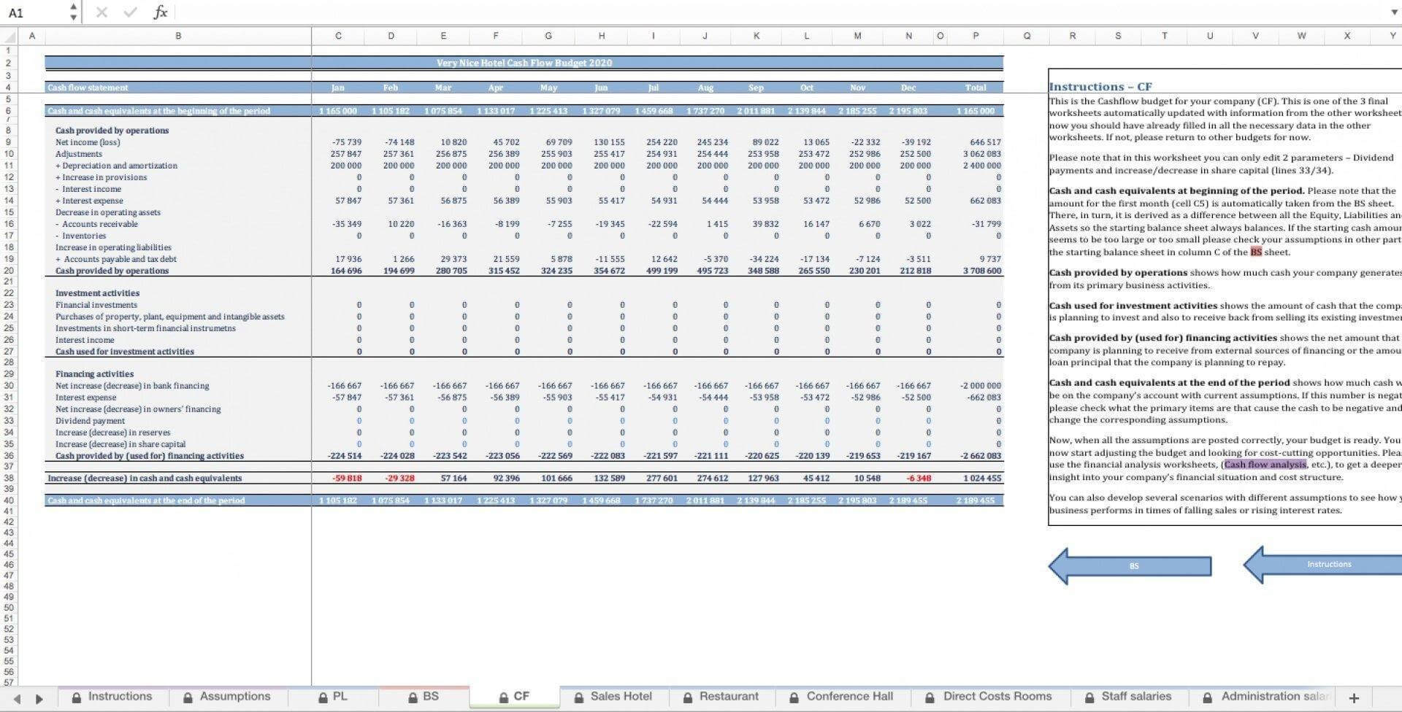Image resolution: width=1402 pixels, height=712 pixels.
Task: Select row 38 header
Action: coord(9,479)
